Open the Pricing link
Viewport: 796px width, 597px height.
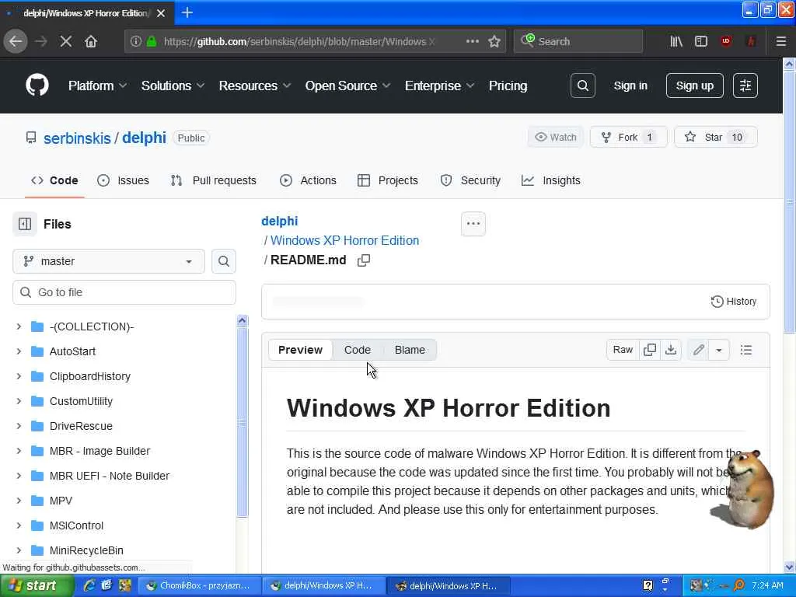point(508,86)
